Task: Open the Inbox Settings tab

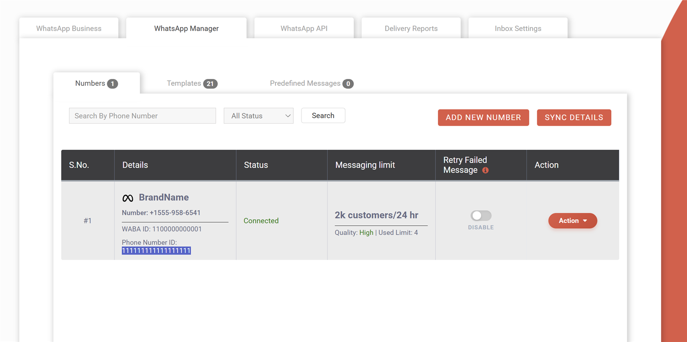Action: point(518,28)
